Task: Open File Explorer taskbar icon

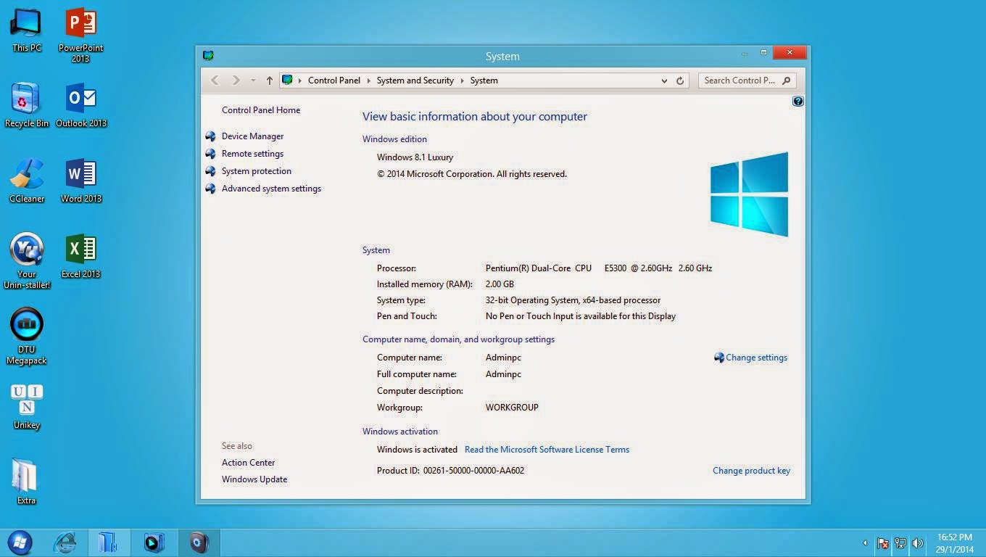Action: [x=109, y=542]
